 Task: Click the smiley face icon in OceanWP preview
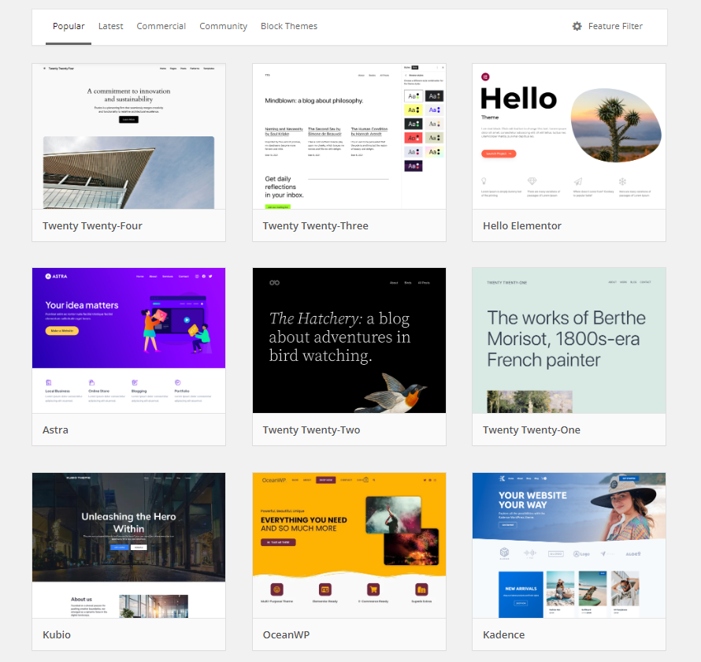click(276, 589)
